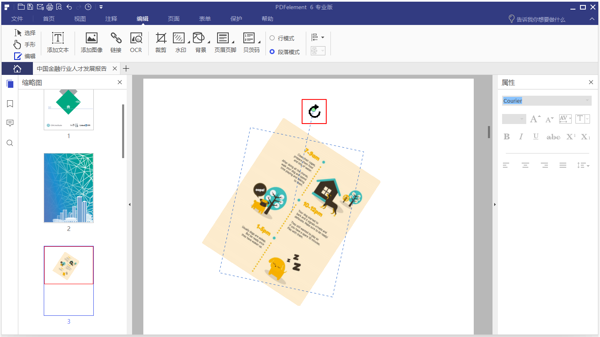This screenshot has height=337, width=600.
Task: Open the font size dropdown
Action: point(514,119)
